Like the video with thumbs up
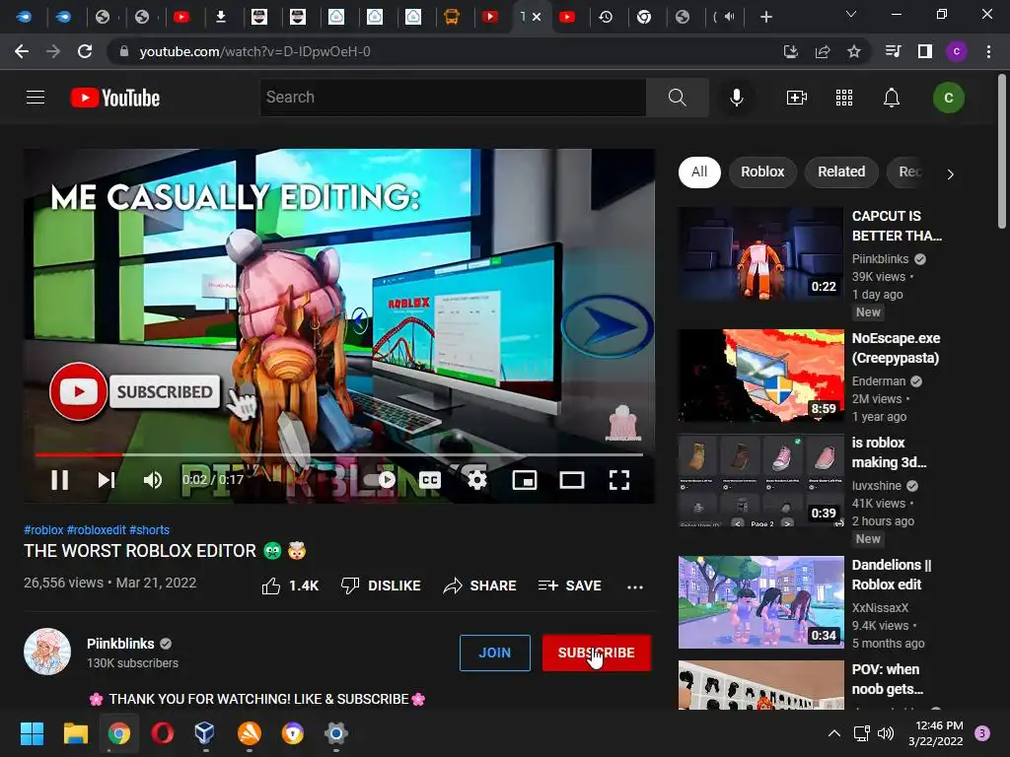 point(291,585)
